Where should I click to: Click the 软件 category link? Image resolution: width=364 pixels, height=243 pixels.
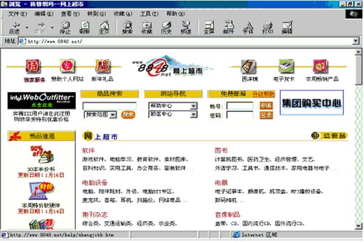click(89, 150)
